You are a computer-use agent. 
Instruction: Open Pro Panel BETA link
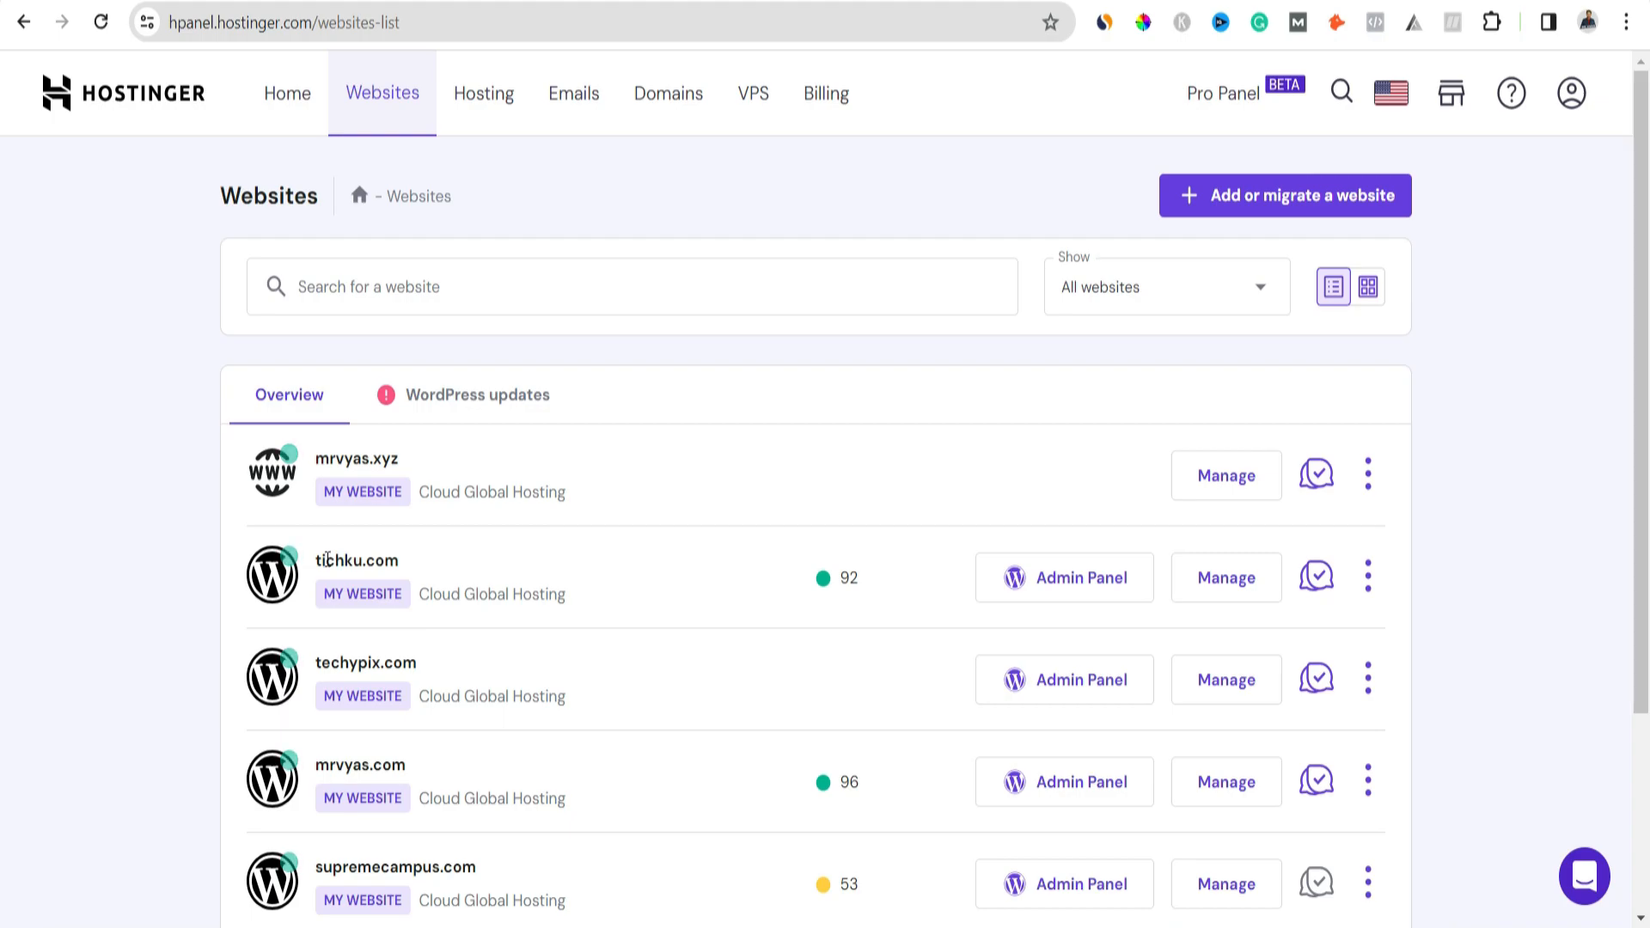click(x=1245, y=91)
